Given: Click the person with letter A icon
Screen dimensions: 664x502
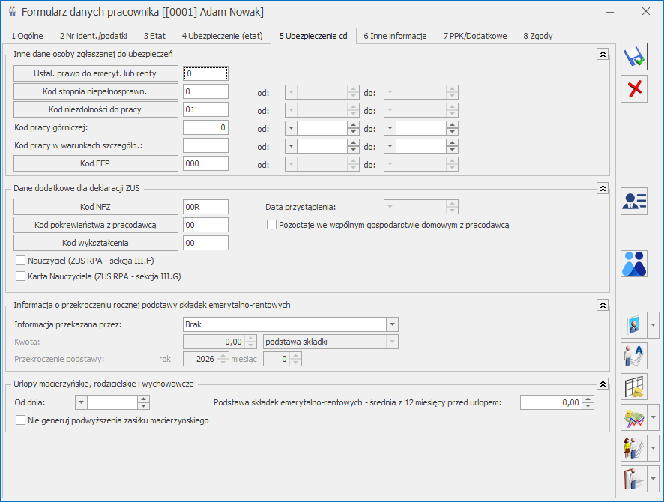Looking at the screenshot, I should click(634, 356).
